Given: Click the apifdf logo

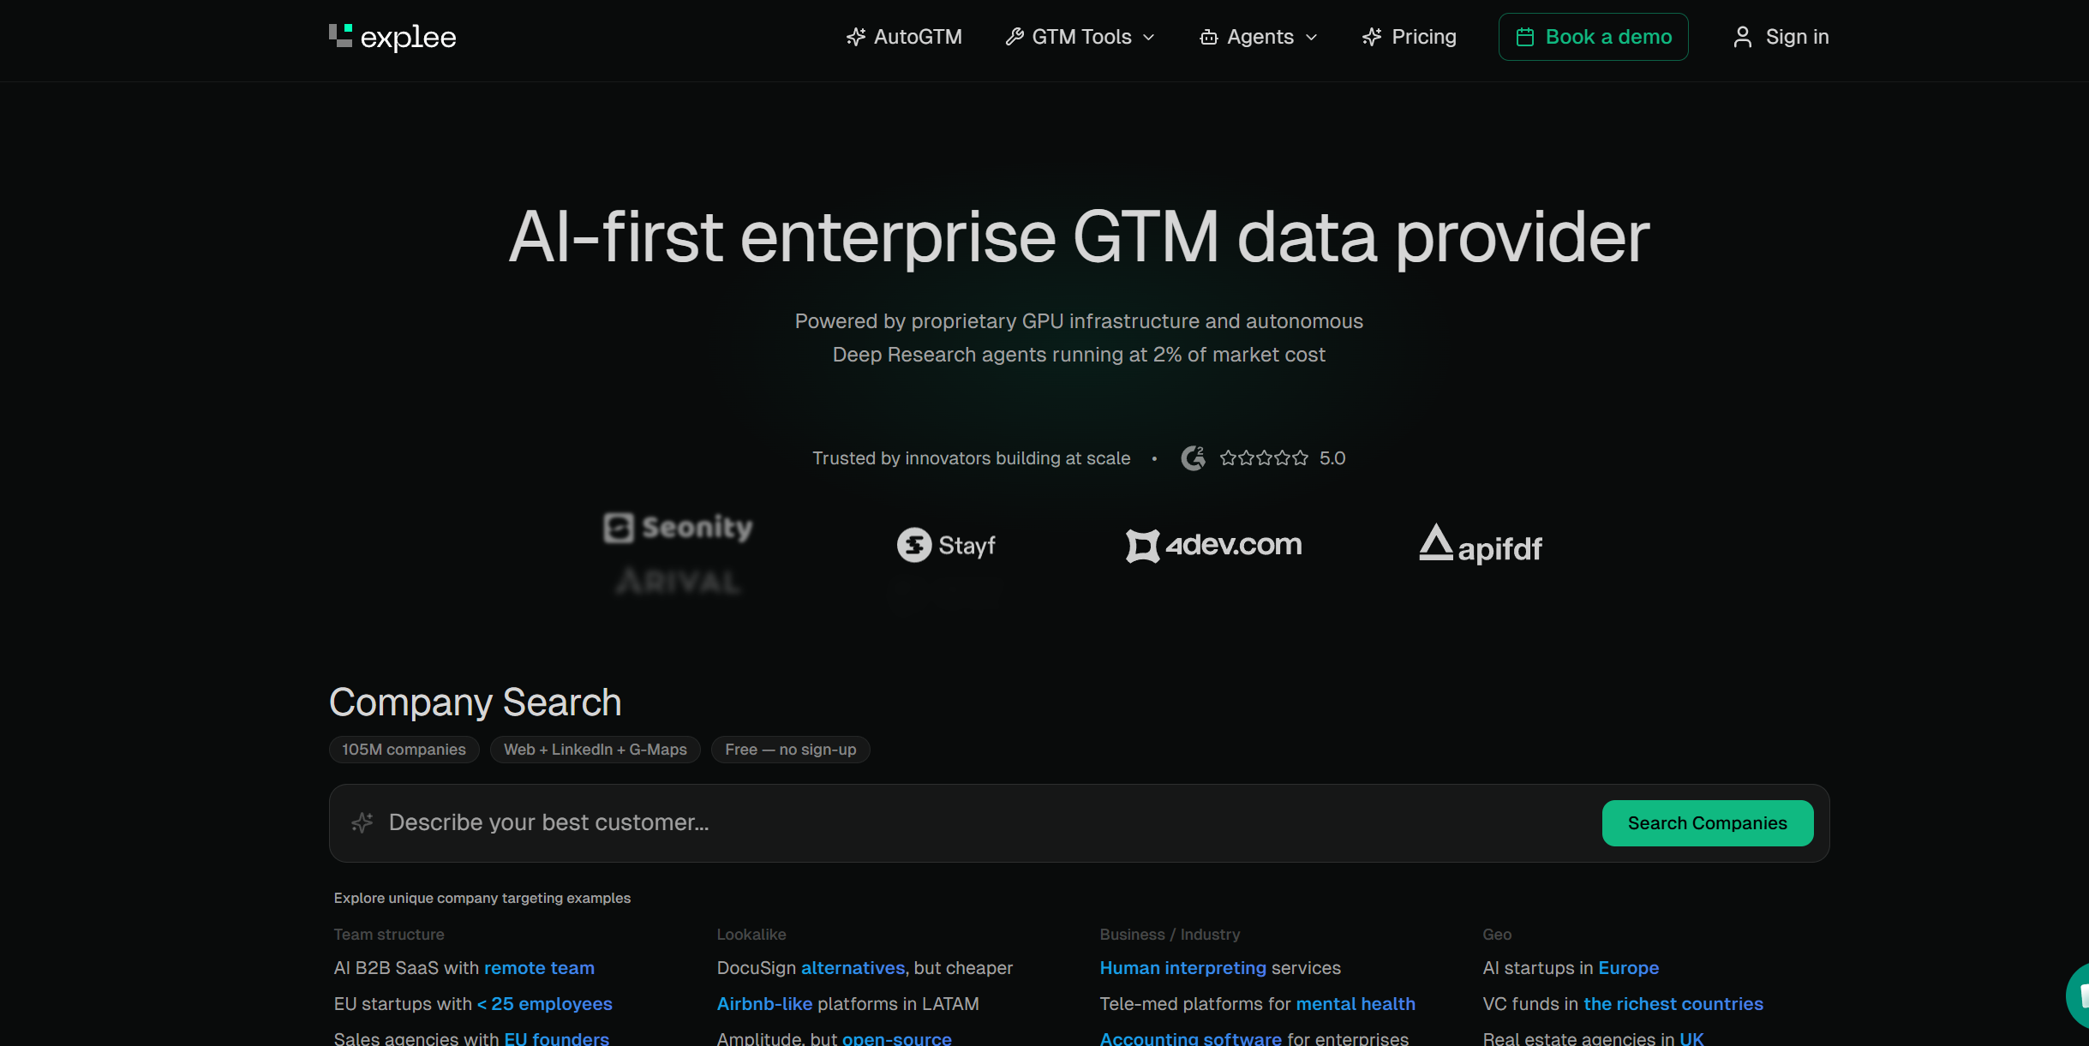Looking at the screenshot, I should coord(1481,544).
